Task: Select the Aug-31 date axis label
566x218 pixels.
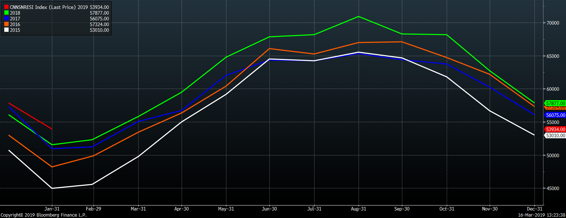Action: 358,209
